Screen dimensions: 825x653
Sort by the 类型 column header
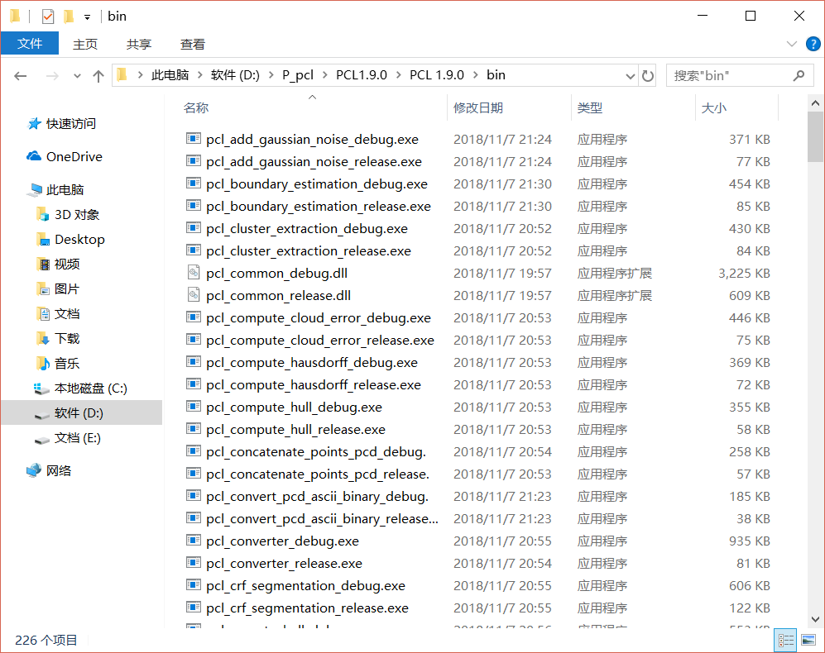point(589,107)
